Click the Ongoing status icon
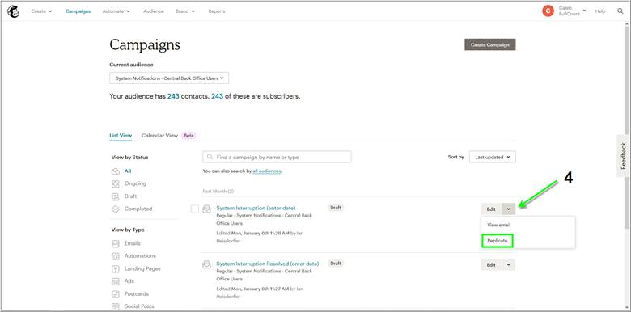The image size is (631, 312). (x=116, y=183)
